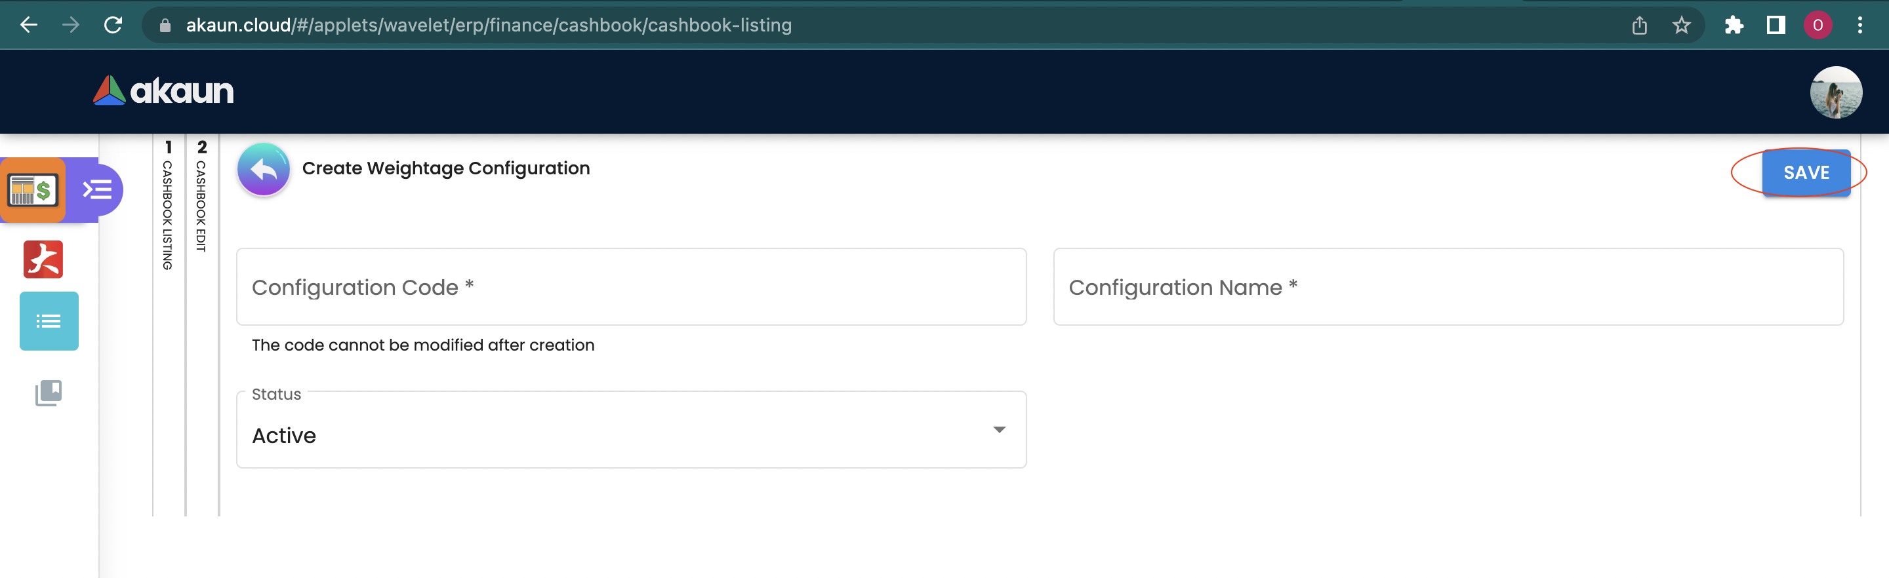
Task: Click the share page icon in address bar
Action: [1640, 26]
